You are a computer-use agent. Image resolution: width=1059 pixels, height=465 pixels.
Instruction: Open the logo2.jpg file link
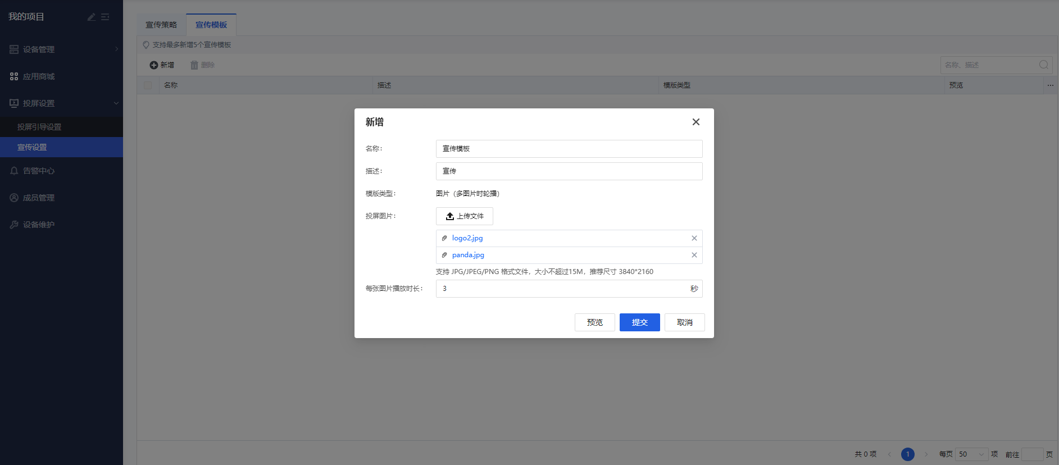467,238
